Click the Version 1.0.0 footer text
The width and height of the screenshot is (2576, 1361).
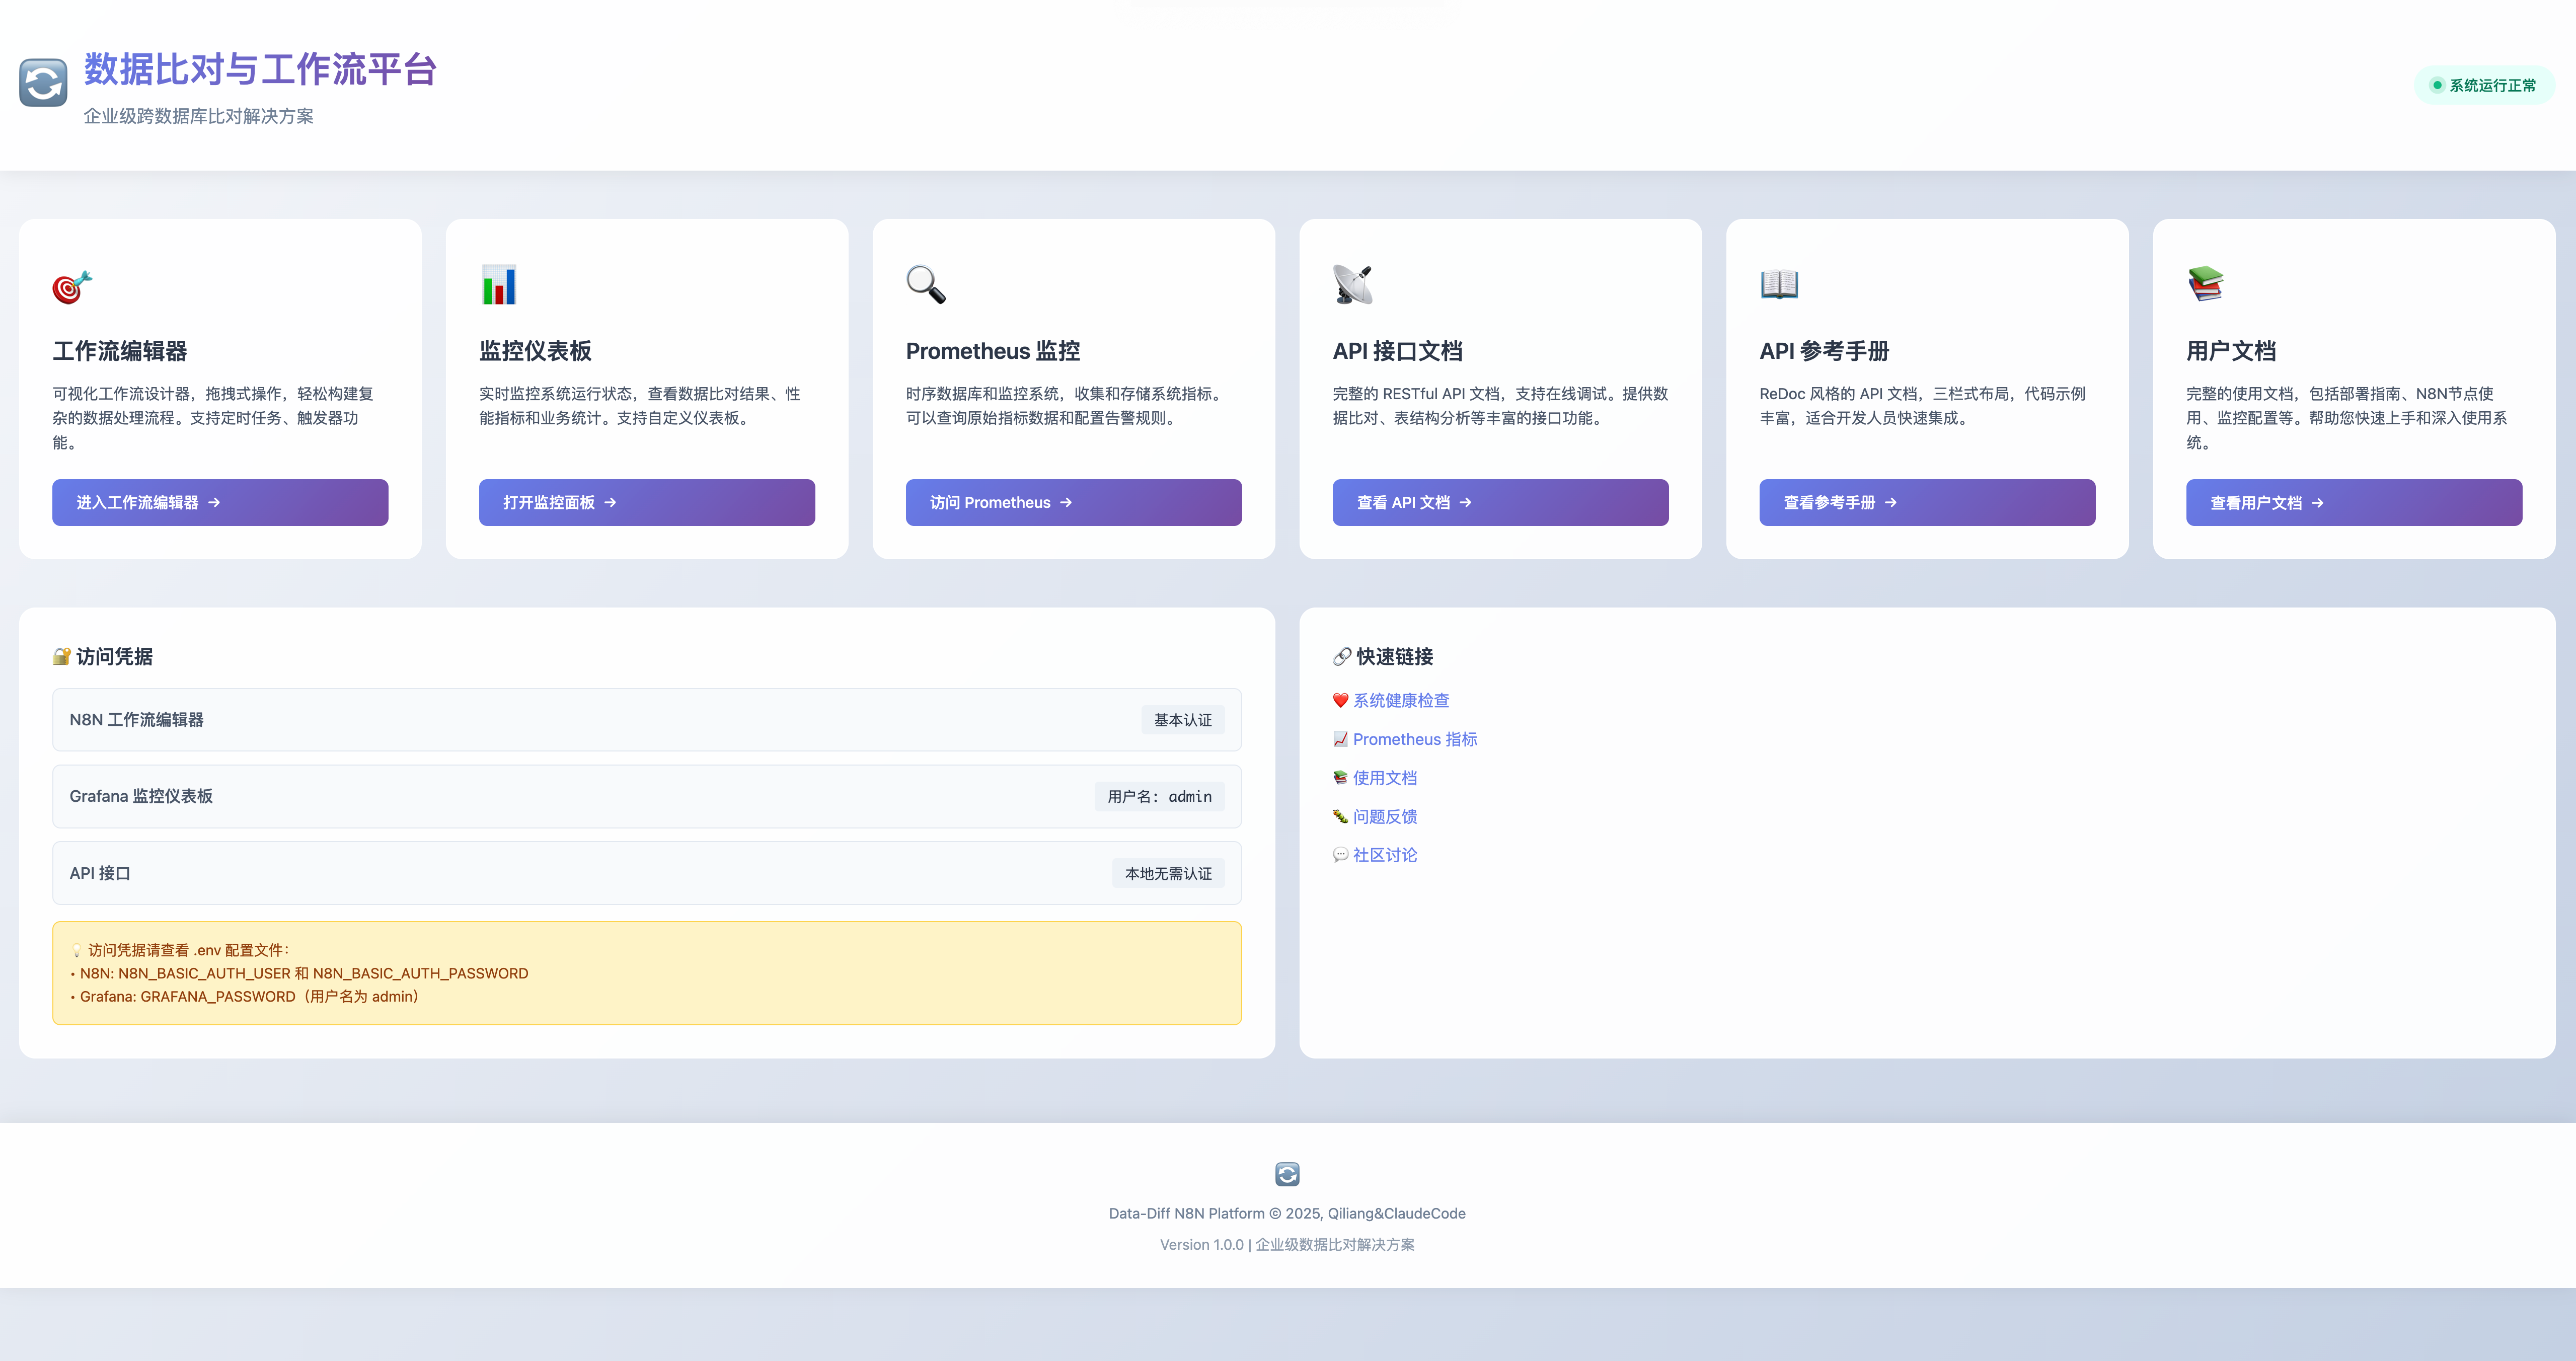pos(1287,1245)
